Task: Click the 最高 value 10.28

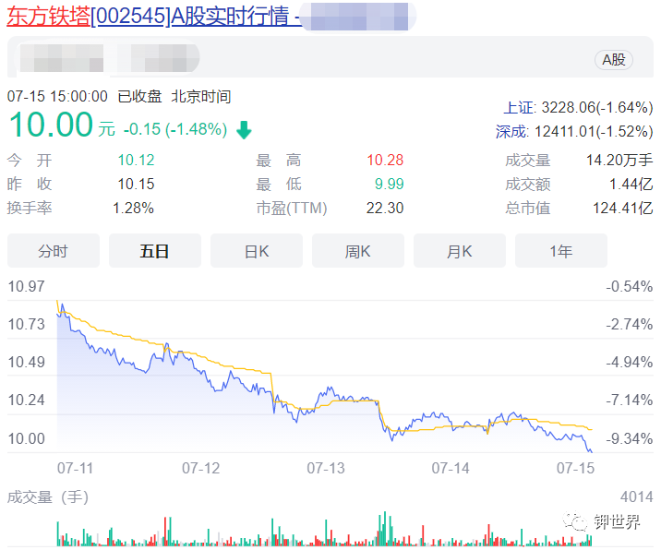Action: click(x=385, y=161)
